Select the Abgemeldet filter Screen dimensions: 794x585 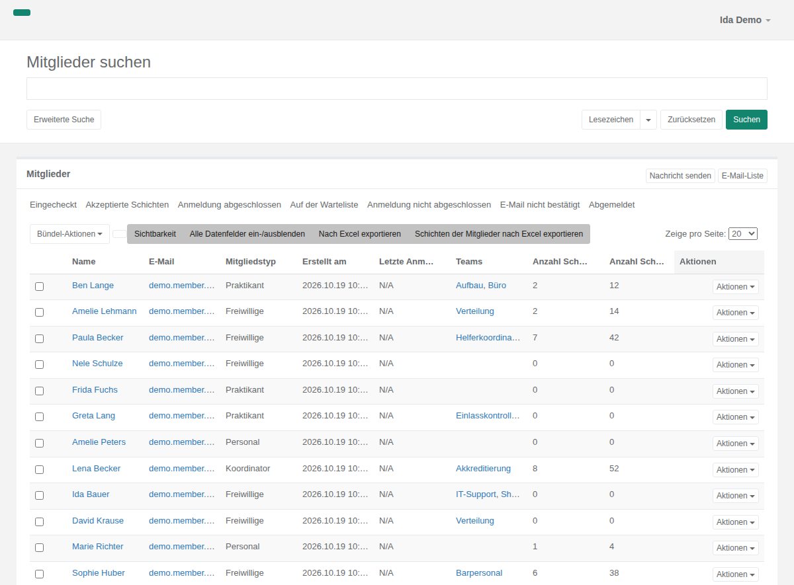click(612, 205)
